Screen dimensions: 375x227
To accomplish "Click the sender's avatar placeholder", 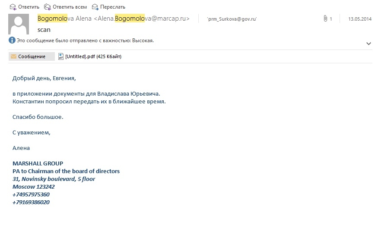I will pyautogui.click(x=19, y=24).
